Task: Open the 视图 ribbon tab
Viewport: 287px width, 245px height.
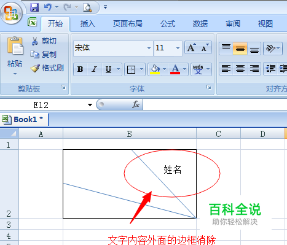Action: point(265,24)
